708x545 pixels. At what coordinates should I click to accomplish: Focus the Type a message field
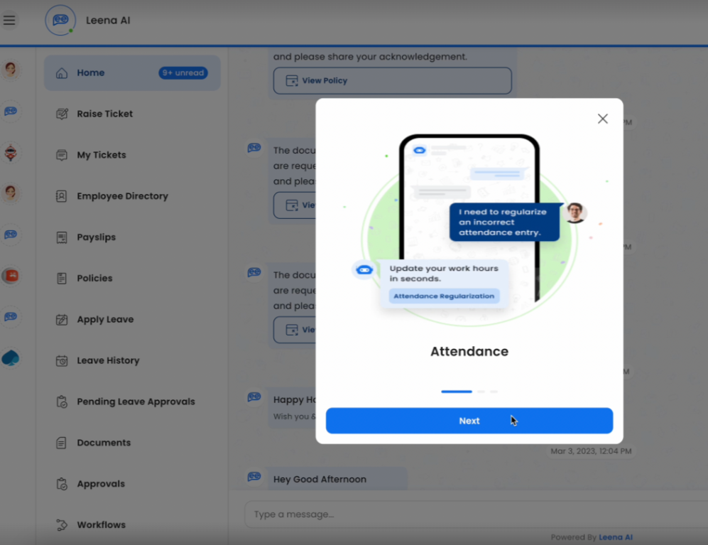tap(476, 514)
